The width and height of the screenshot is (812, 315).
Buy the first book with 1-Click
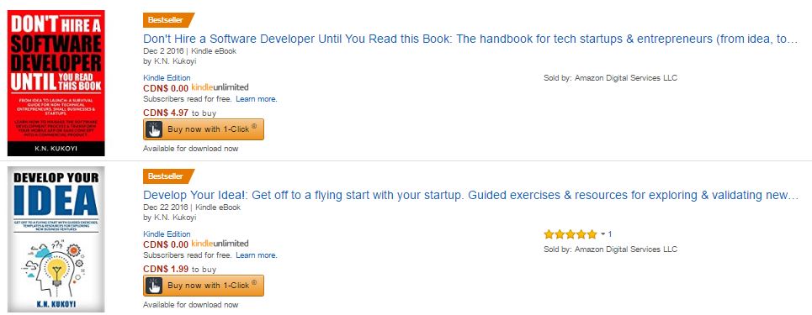[204, 129]
